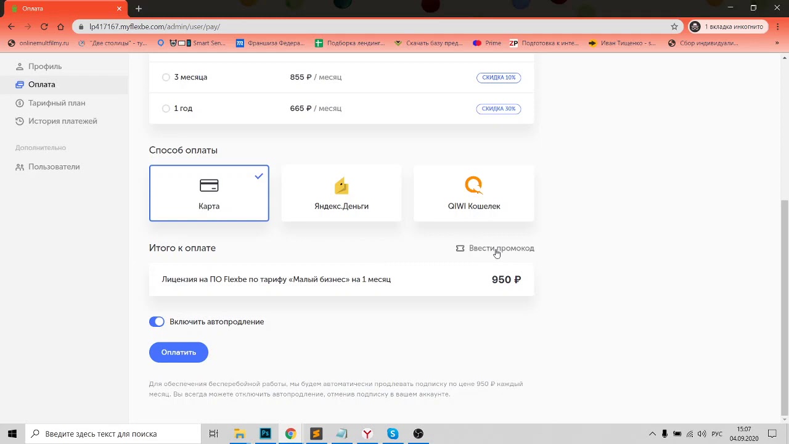Image resolution: width=789 pixels, height=444 pixels.
Task: Expand the bookmarks overflow chevron
Action: (777, 43)
